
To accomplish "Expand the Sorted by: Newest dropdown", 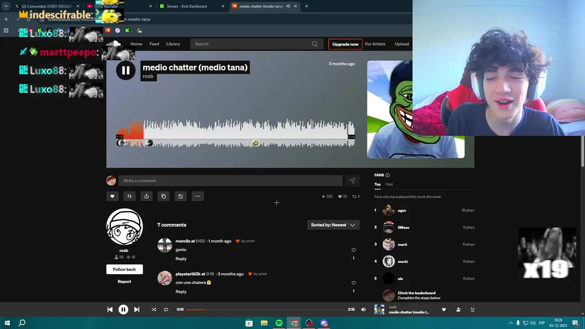I will pyautogui.click(x=333, y=225).
